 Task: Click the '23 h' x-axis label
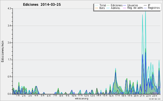(155, 96)
